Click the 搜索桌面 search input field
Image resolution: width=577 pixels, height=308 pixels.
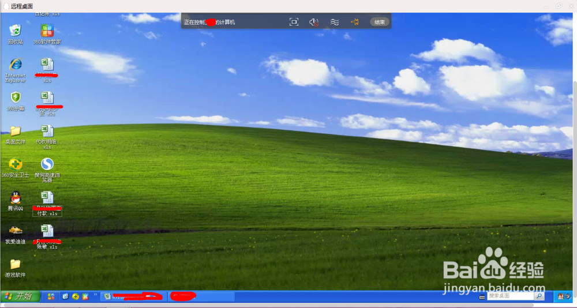click(x=511, y=296)
